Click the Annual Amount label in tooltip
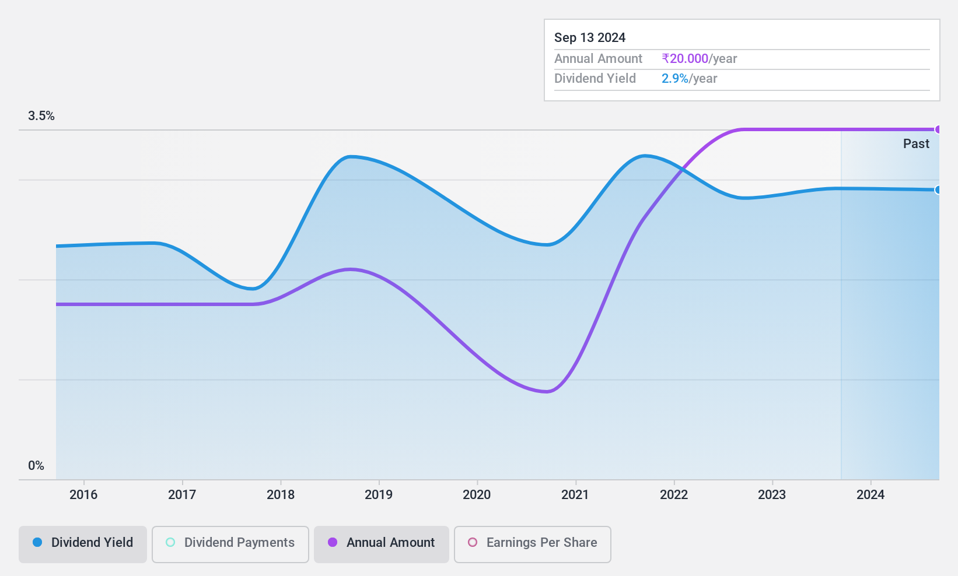Viewport: 958px width, 576px height. point(598,58)
